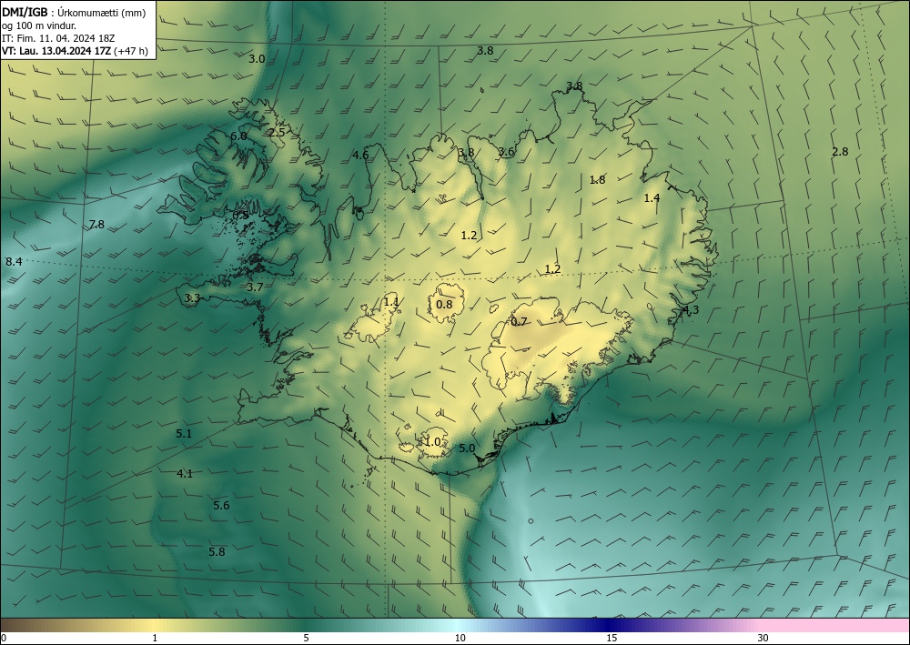Viewport: 910px width, 645px height.
Task: Click the 3.3 value on the peninsula
Action: (x=192, y=298)
